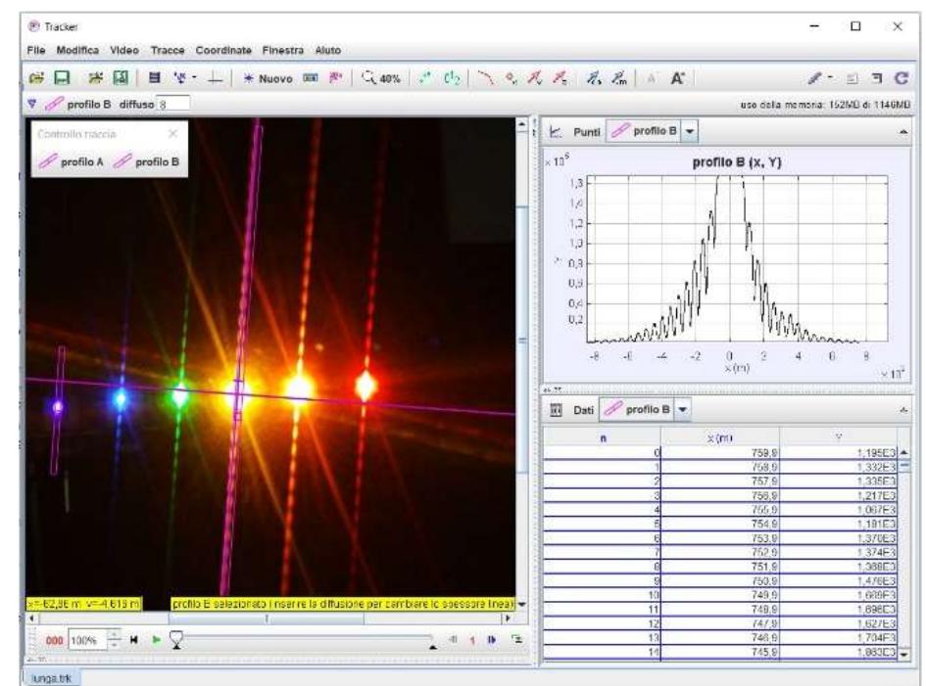Collapse the plot panel with top-right arrow

(x=902, y=132)
